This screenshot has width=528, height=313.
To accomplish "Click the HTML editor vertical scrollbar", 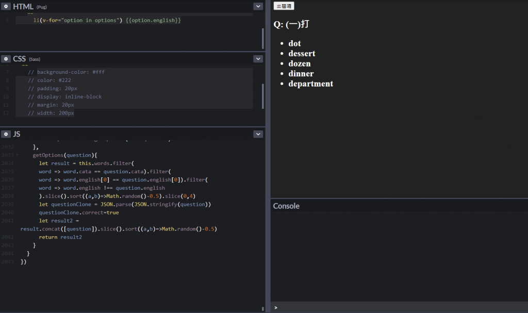I will tap(262, 38).
